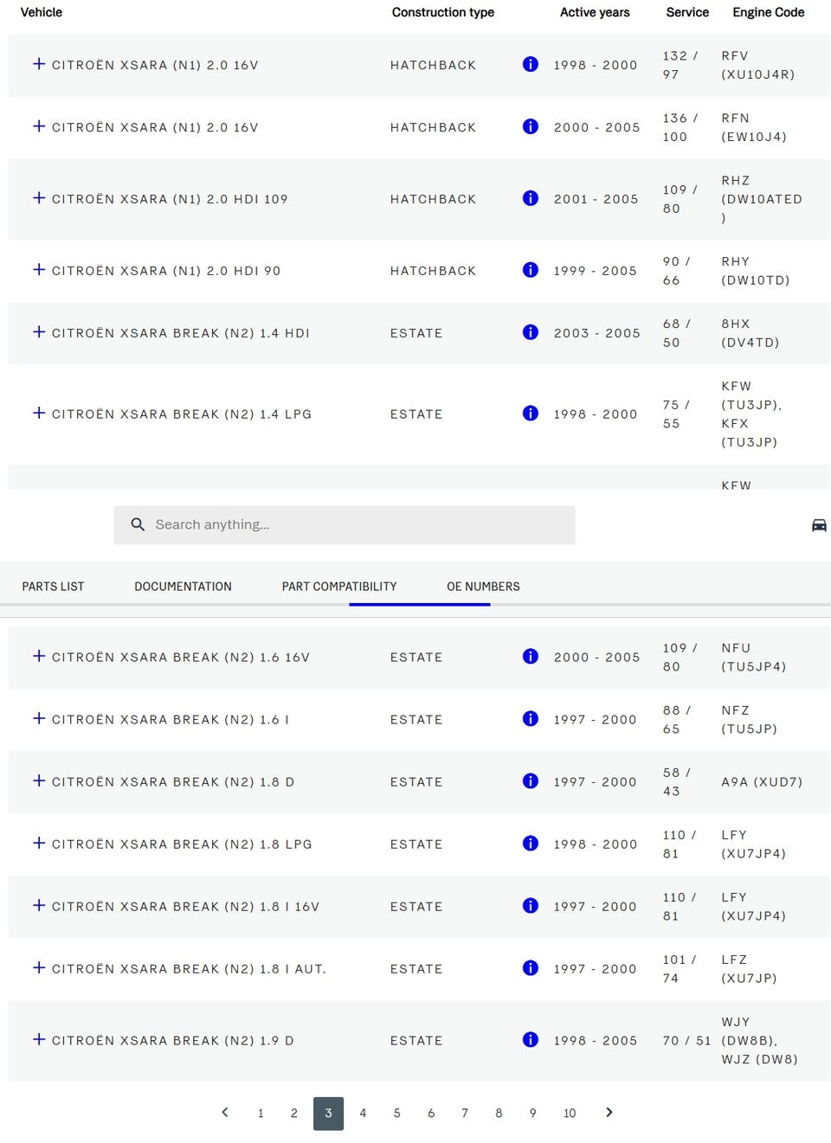
Task: Expand Xsara Break (N2) 1.4 LPG row
Action: (x=39, y=414)
